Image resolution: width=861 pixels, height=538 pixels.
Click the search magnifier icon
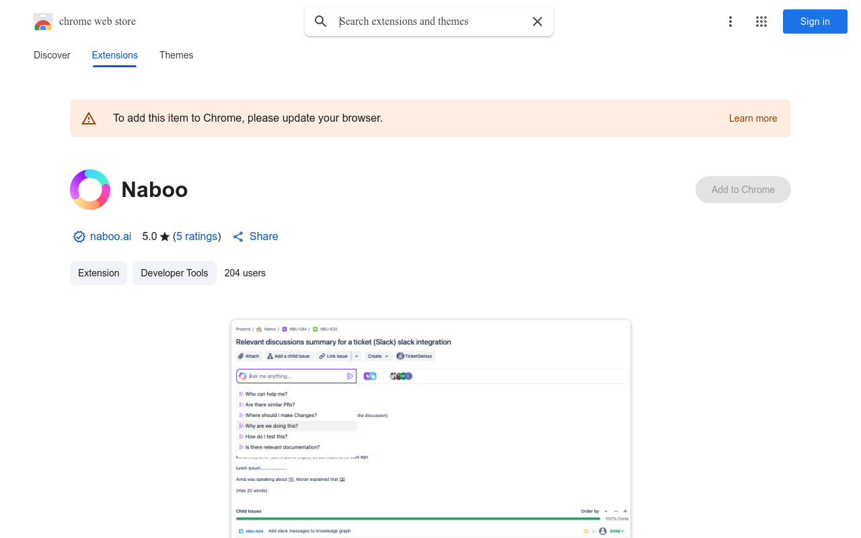(x=321, y=22)
